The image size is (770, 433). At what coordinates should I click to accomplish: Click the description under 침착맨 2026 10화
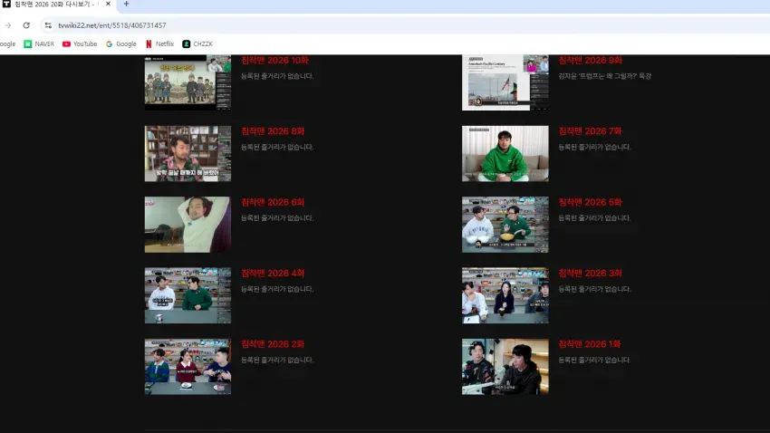pyautogui.click(x=277, y=76)
